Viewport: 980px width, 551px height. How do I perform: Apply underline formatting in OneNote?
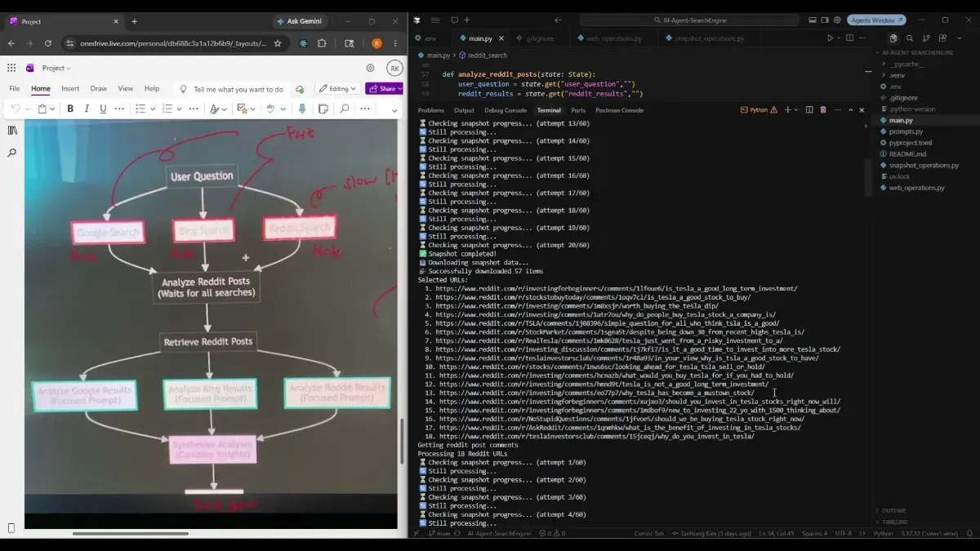pyautogui.click(x=103, y=109)
